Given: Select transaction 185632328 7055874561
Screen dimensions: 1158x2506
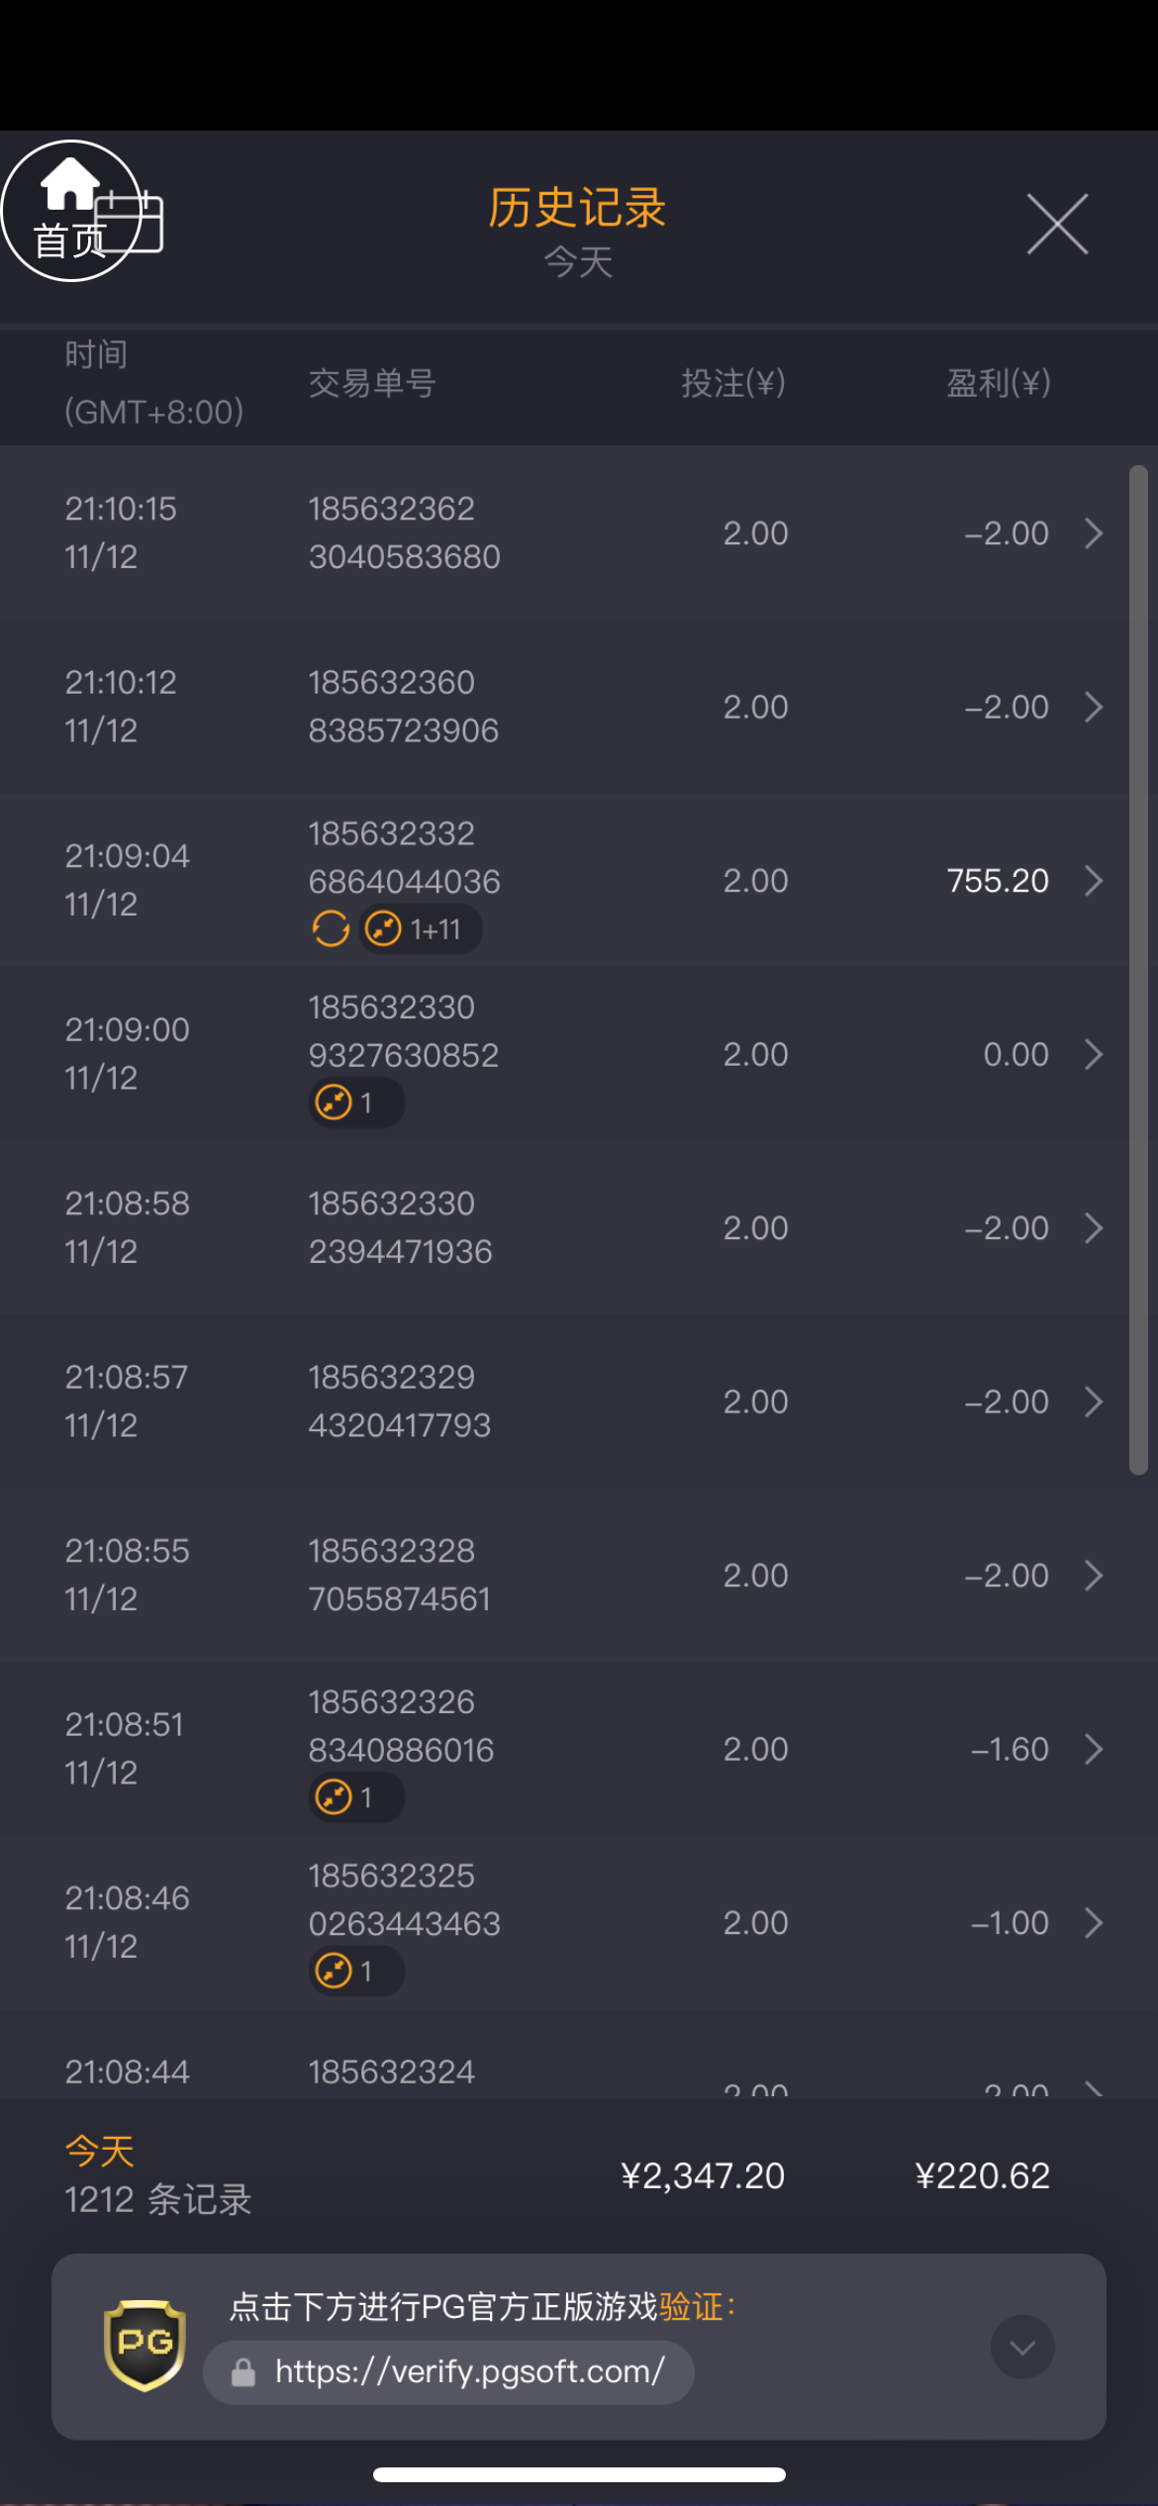Looking at the screenshot, I should (x=400, y=1575).
